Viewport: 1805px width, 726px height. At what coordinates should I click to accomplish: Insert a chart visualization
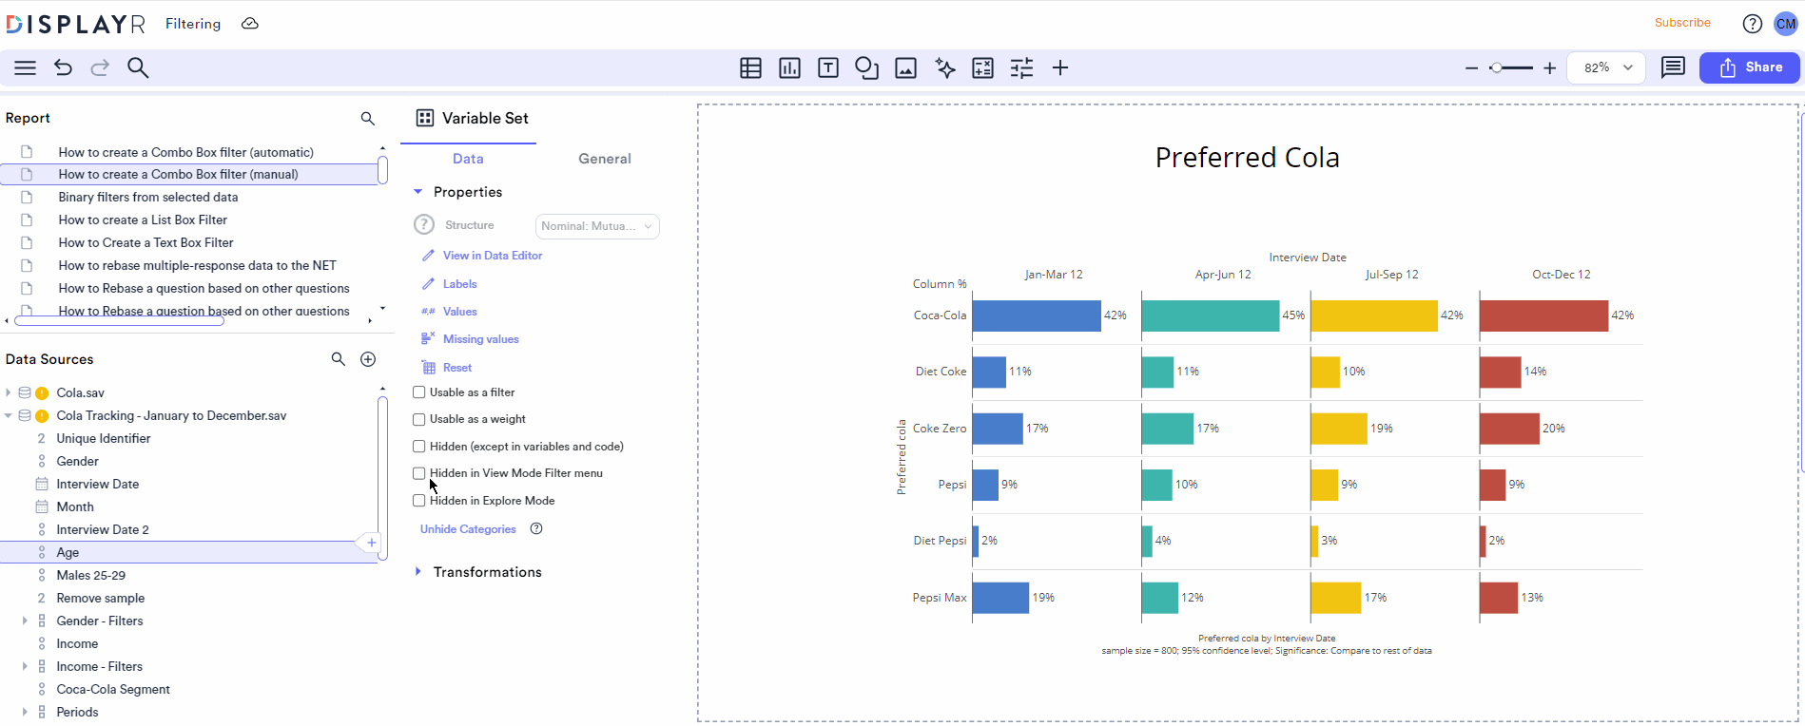789,67
